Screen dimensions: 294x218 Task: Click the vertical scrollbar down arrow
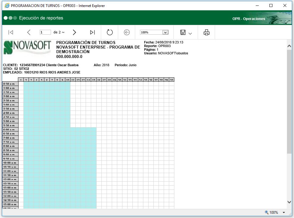(289, 202)
